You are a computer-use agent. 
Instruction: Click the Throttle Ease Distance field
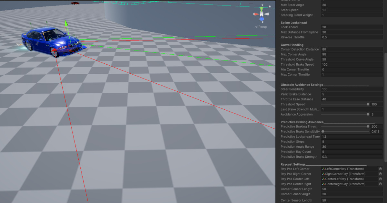click(x=352, y=99)
